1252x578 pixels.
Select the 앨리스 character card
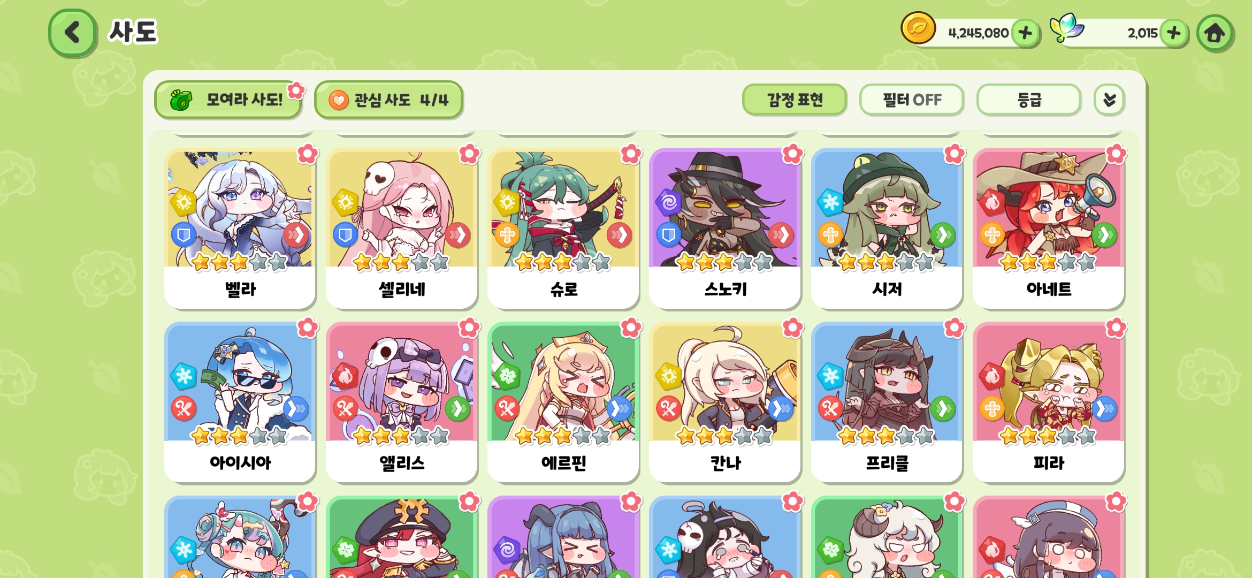[x=402, y=402]
